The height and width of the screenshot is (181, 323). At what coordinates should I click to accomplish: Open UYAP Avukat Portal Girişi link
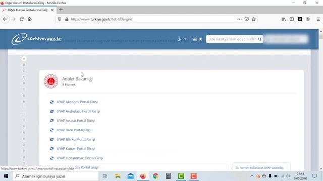(76, 121)
